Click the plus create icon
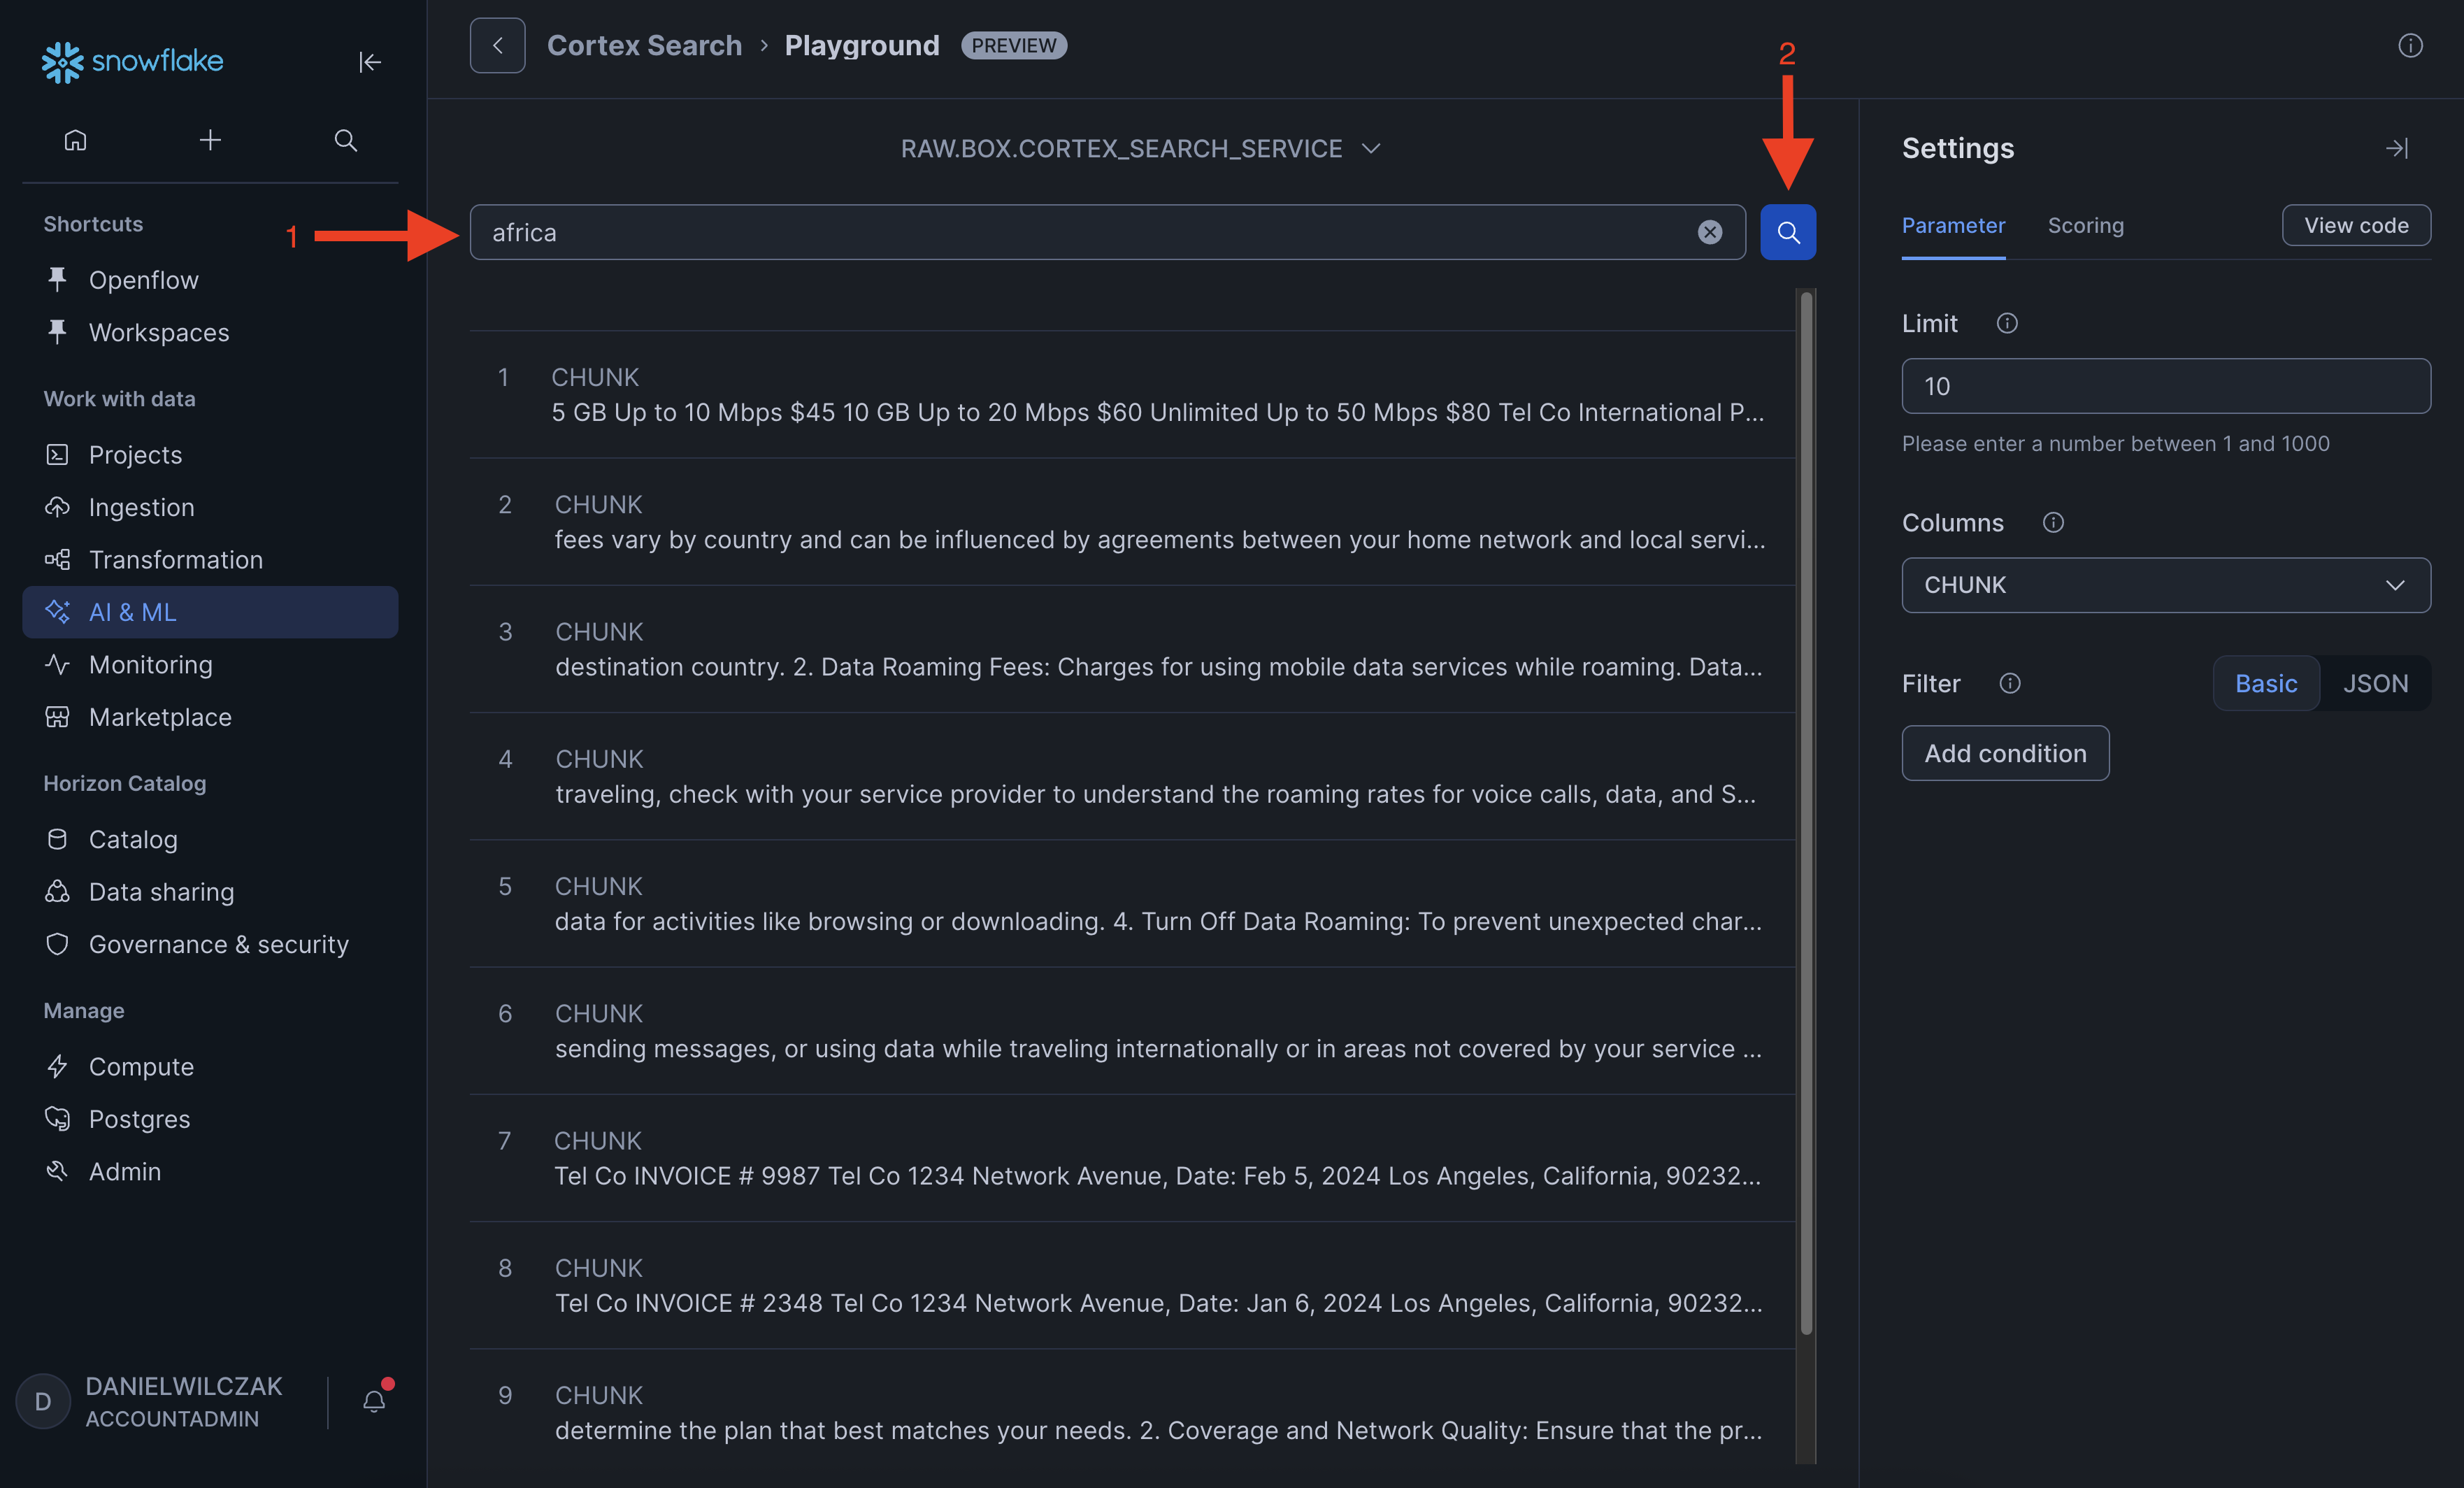Viewport: 2464px width, 1488px height. pos(210,140)
